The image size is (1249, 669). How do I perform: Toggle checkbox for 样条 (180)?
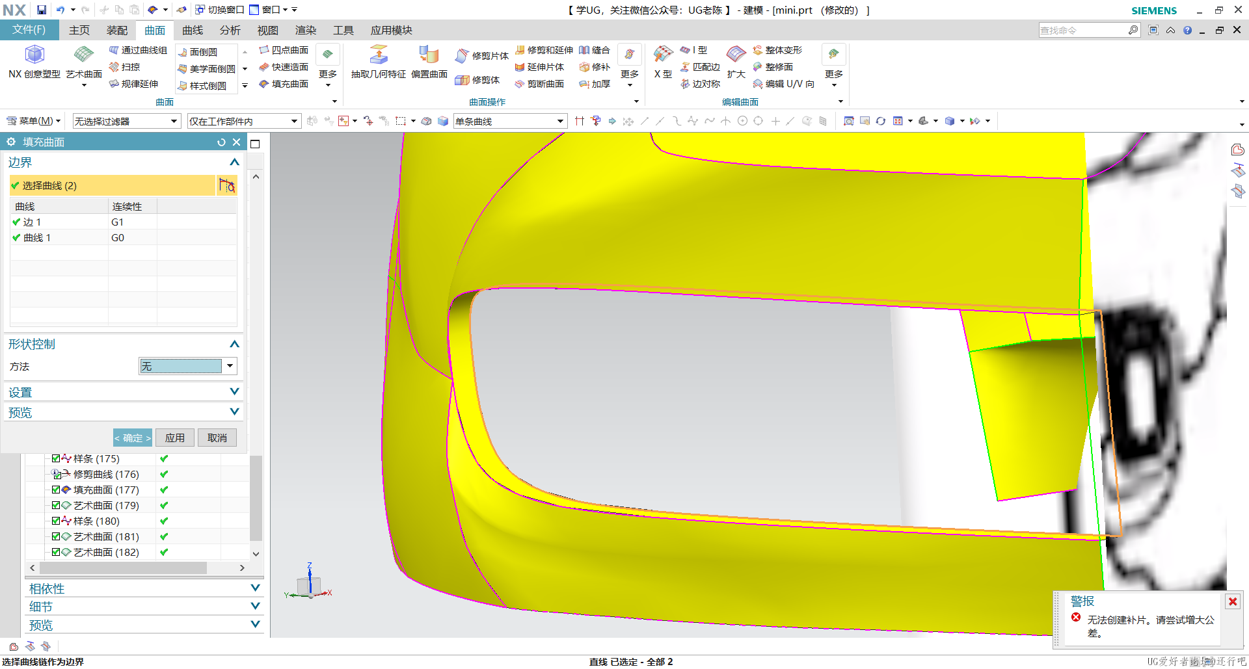(x=56, y=521)
